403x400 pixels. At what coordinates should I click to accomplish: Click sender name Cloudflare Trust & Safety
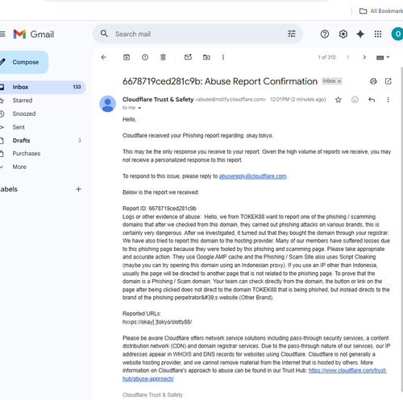click(158, 100)
